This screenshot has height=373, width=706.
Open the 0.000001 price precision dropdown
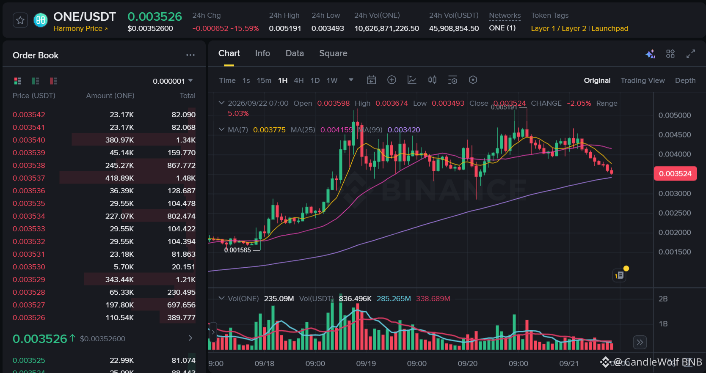pyautogui.click(x=173, y=81)
